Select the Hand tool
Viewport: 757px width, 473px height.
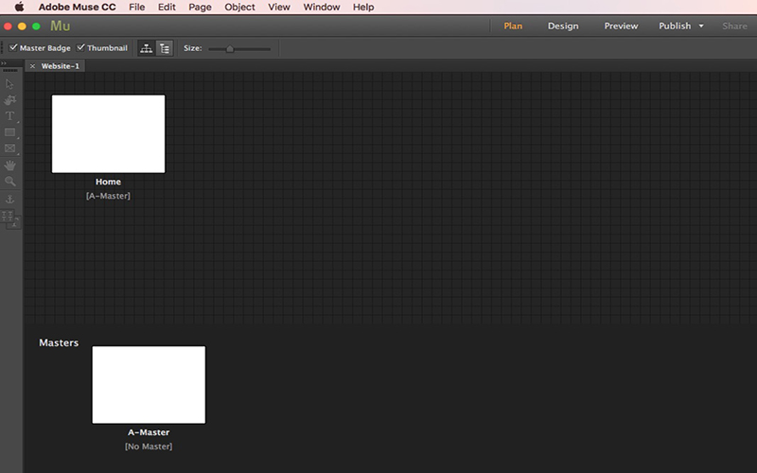tap(9, 165)
